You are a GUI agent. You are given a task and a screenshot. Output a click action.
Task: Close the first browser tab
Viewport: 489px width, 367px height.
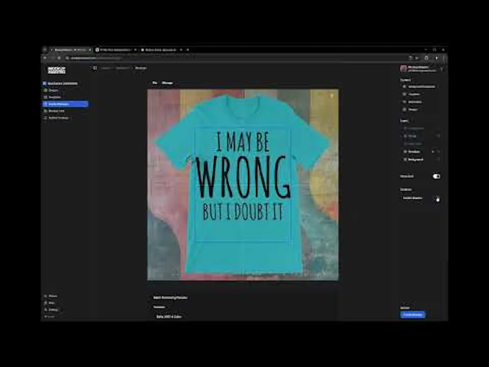click(90, 50)
